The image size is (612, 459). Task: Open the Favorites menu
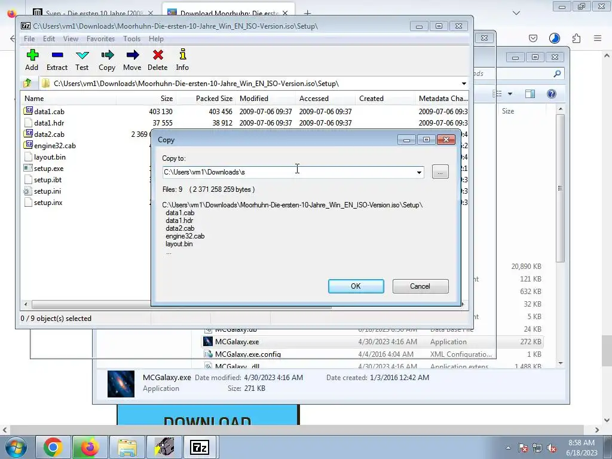(x=100, y=39)
